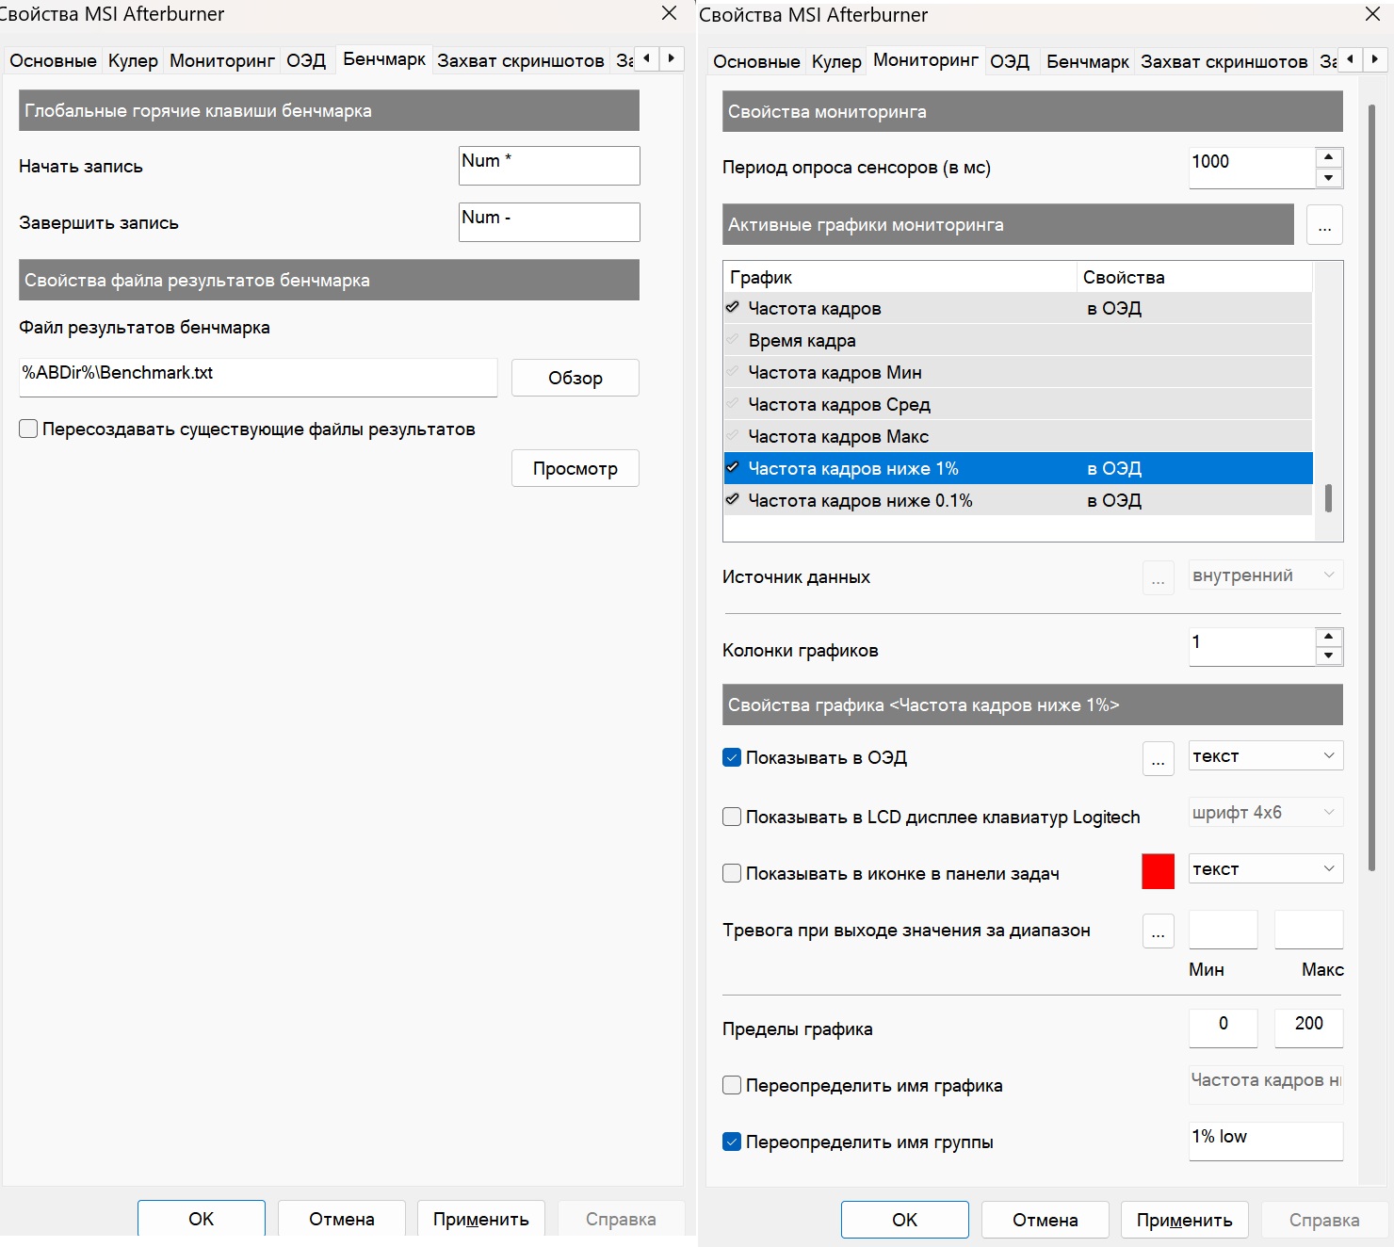Uncheck Переопределить имя группы

(732, 1142)
